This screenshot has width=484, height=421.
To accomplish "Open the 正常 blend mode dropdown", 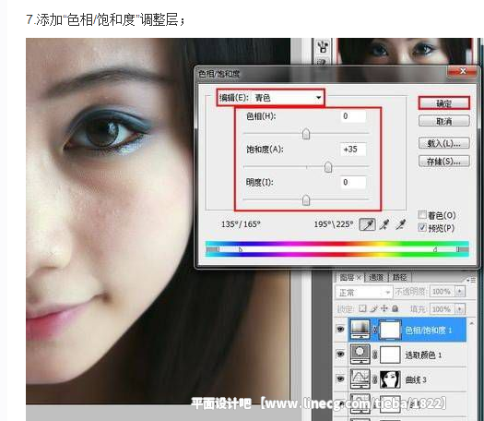I will pyautogui.click(x=363, y=292).
